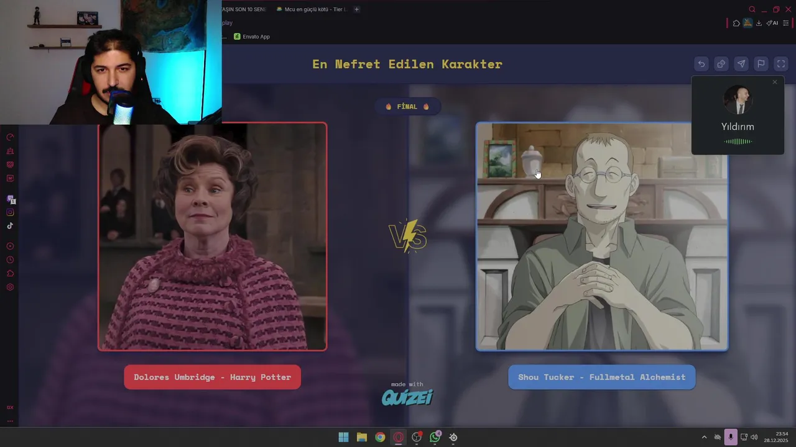The width and height of the screenshot is (796, 447).
Task: Select the Dolores Umbridge image card
Action: [x=212, y=237]
